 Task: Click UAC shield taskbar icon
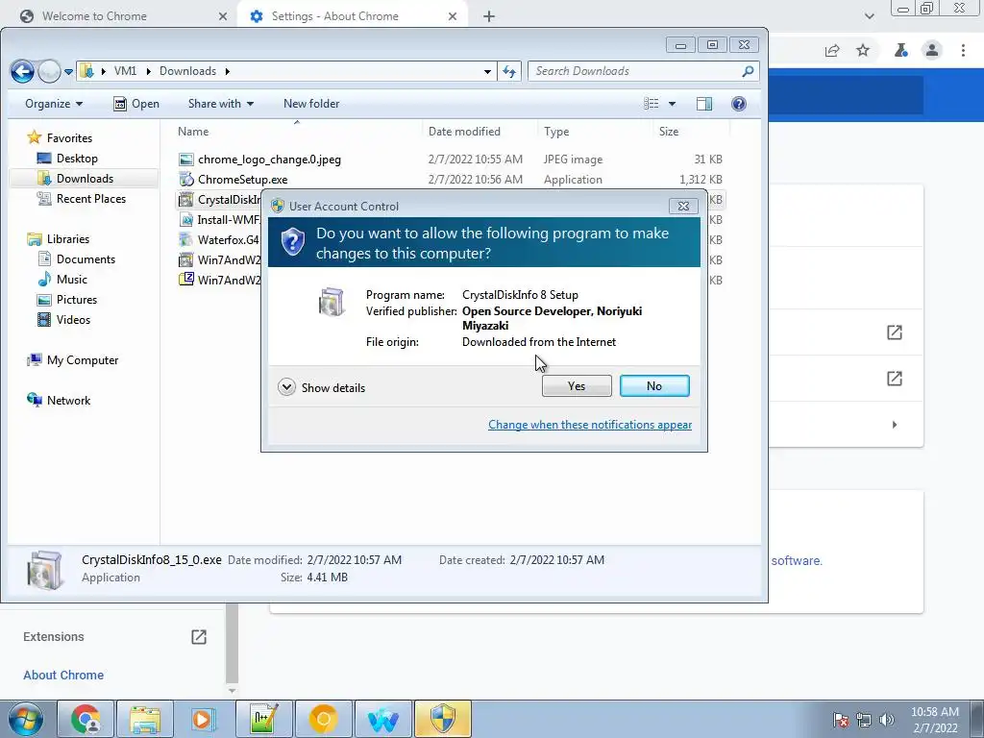click(x=442, y=719)
